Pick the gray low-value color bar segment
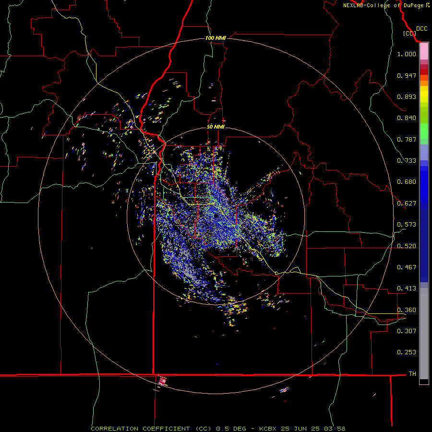Image resolution: width=432 pixels, height=432 pixels. tap(424, 334)
